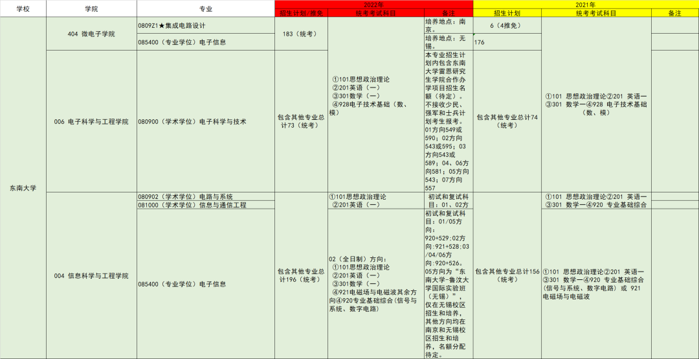Select long note cell mentioning 东南大学-鲁汶大学
The image size is (699, 359).
(x=449, y=284)
